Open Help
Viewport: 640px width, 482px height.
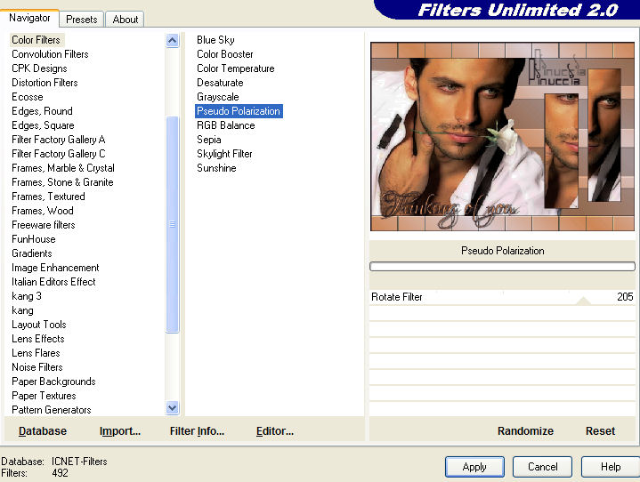pyautogui.click(x=611, y=467)
